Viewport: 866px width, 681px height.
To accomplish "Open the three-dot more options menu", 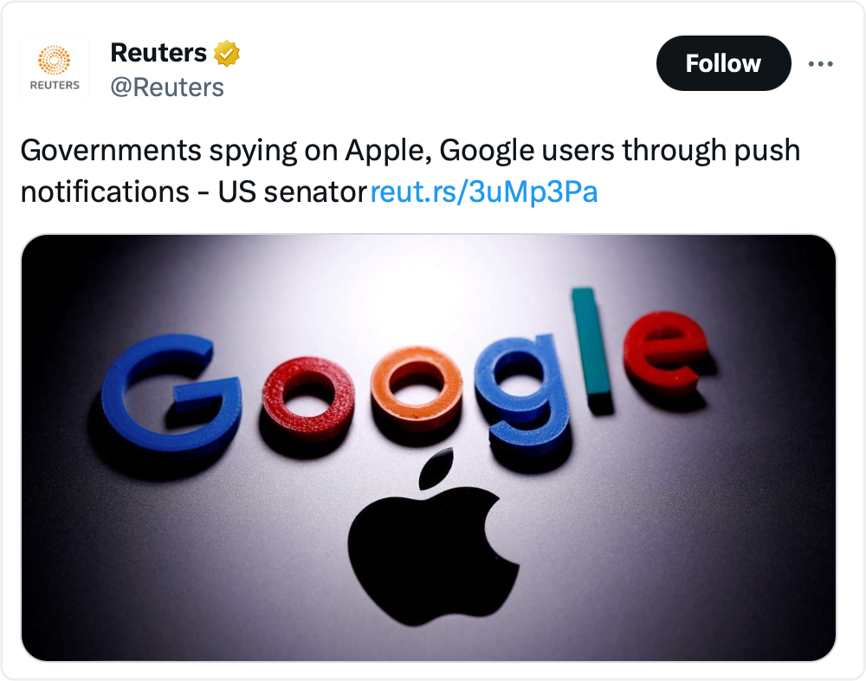I will pyautogui.click(x=820, y=63).
